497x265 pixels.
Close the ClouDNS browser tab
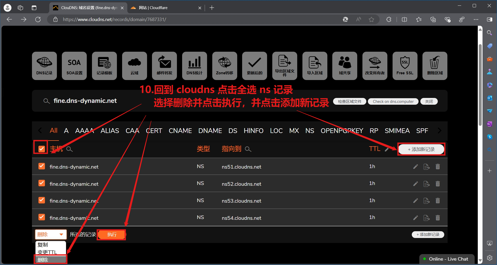click(x=122, y=8)
